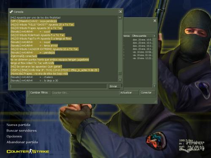Screen dimensions: 211x158
Task: Open Nueva partida from the main menu
Action: 18,125
